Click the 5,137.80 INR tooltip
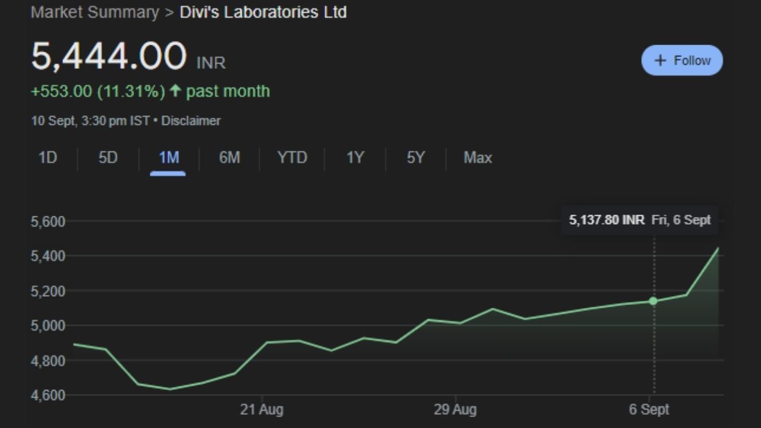This screenshot has width=761, height=428. [x=640, y=220]
